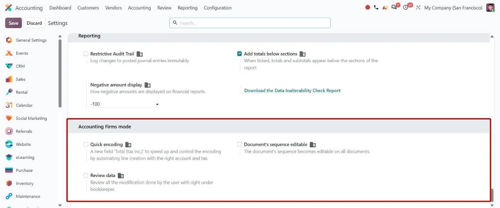Click the Social Marketing heart icon
Screen dimensions: 500x208
click(x=9, y=118)
